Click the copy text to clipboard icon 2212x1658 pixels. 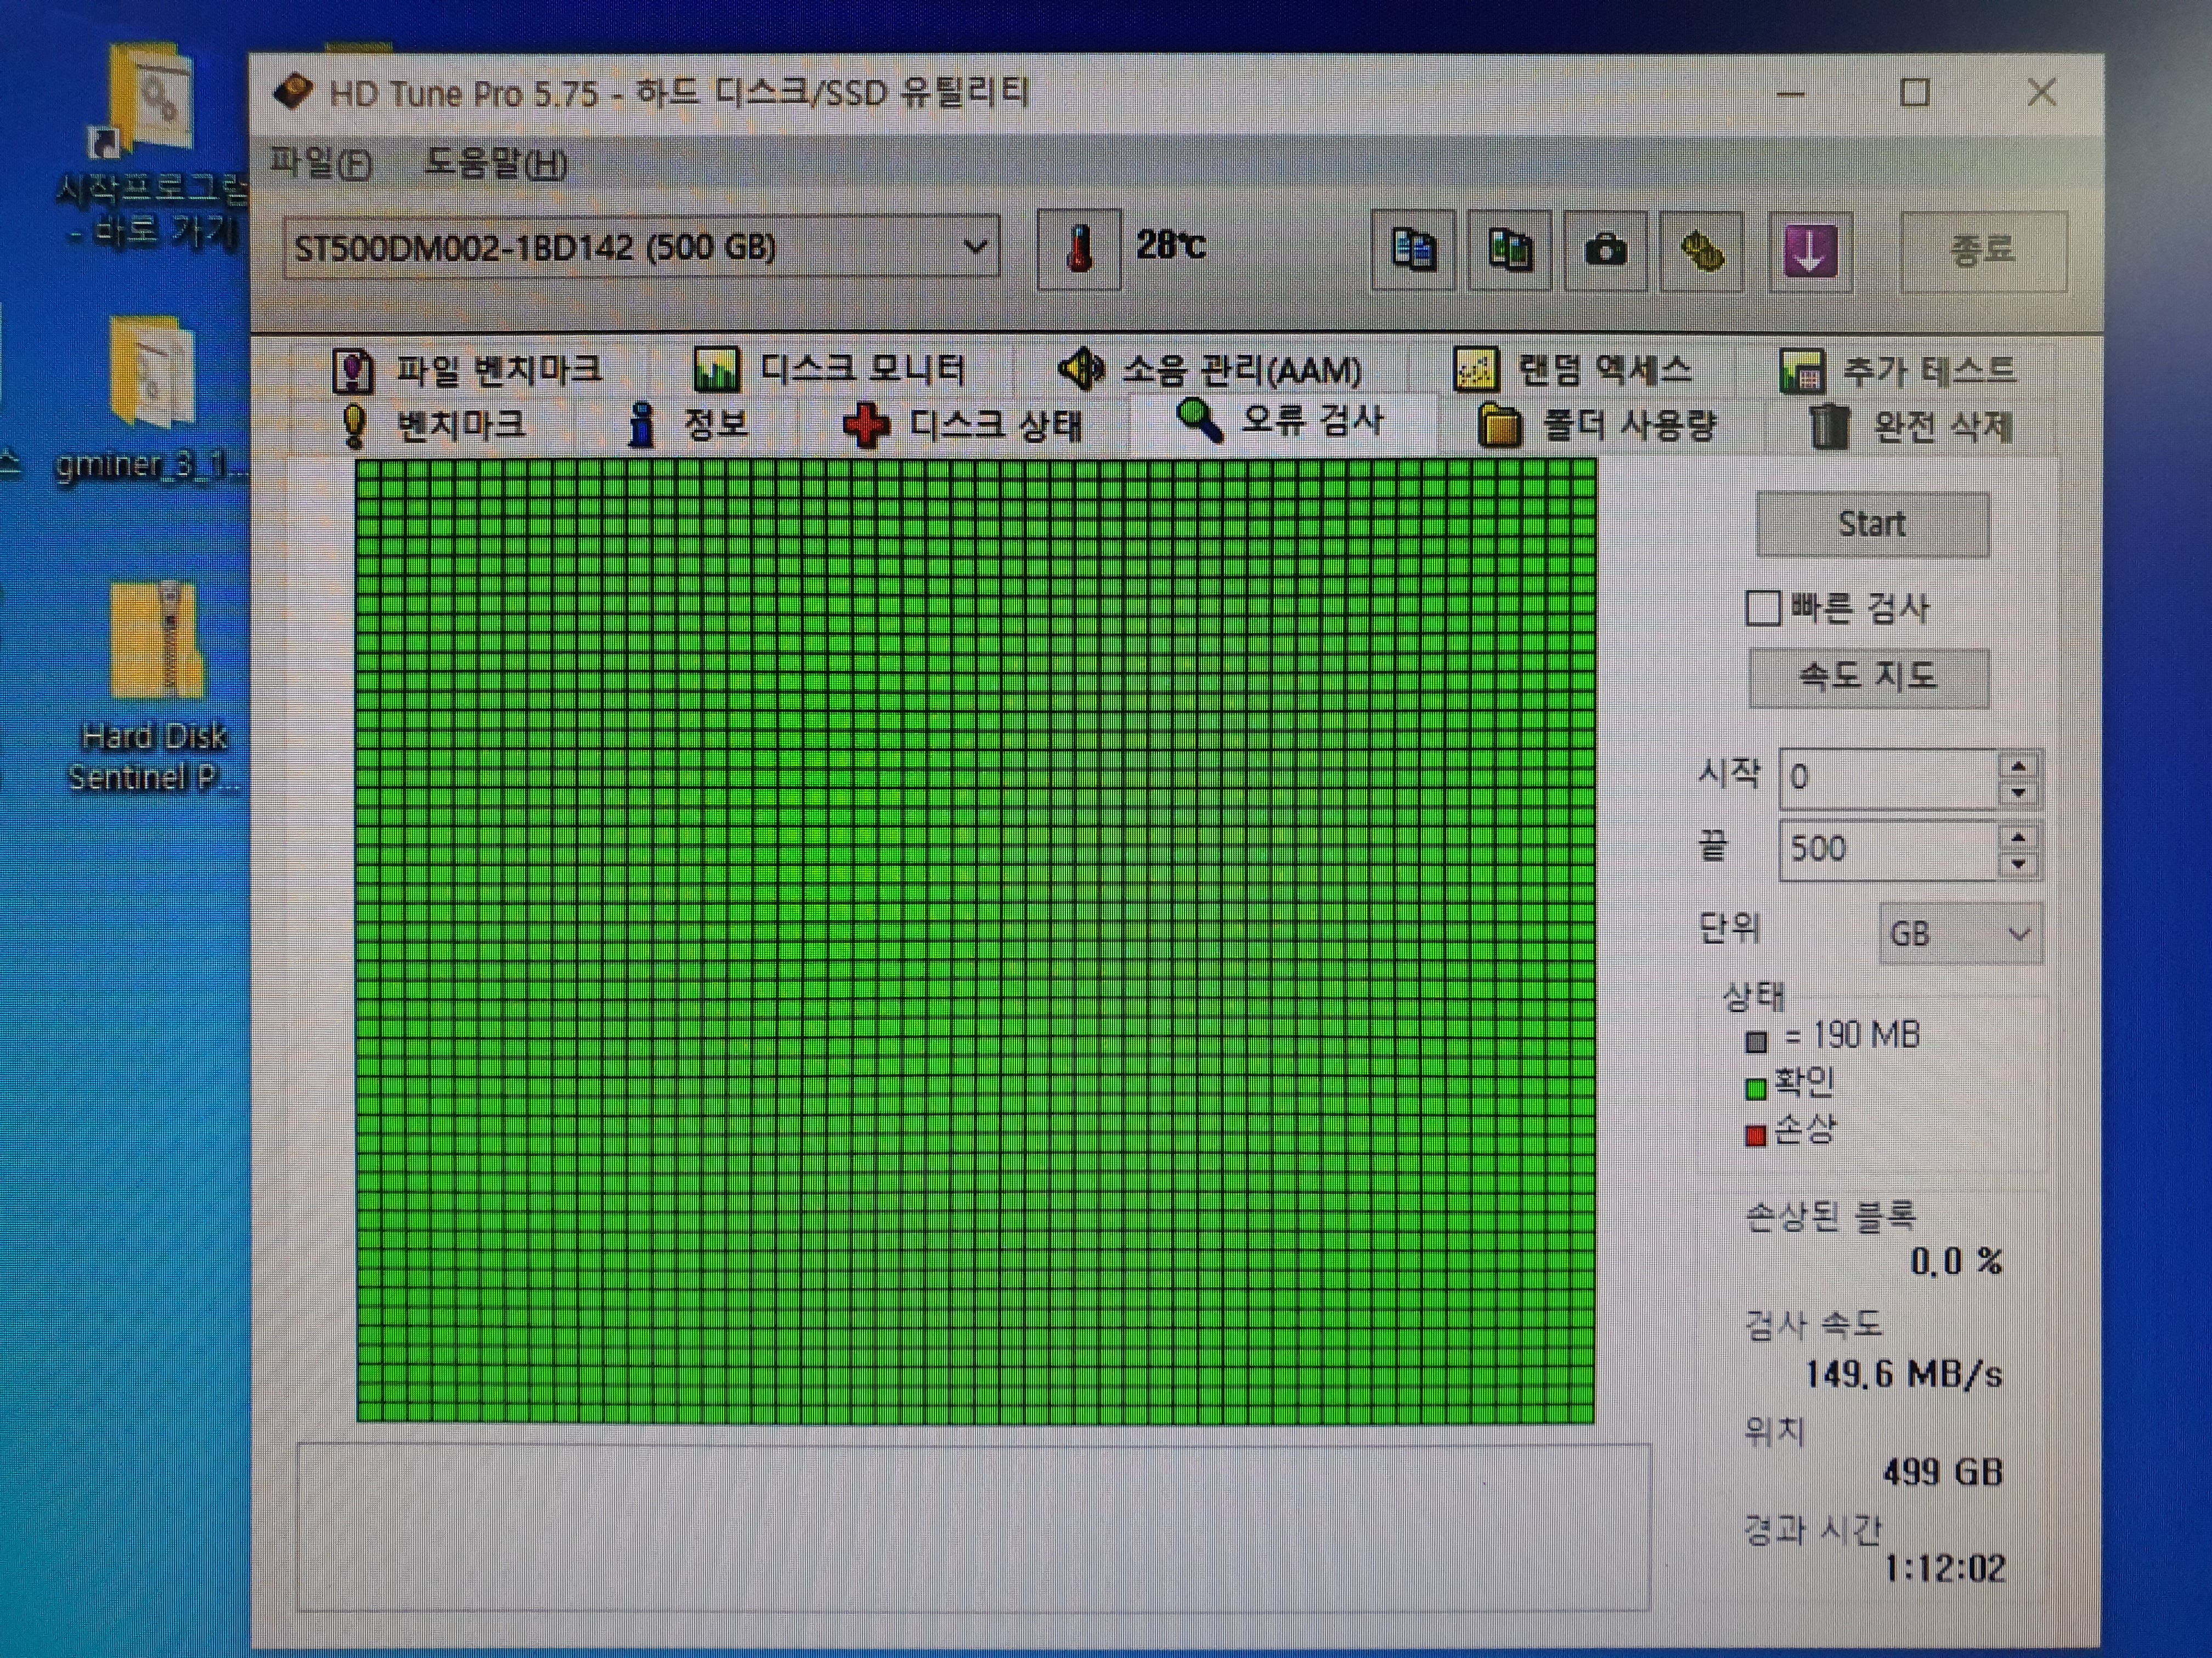click(x=1413, y=250)
